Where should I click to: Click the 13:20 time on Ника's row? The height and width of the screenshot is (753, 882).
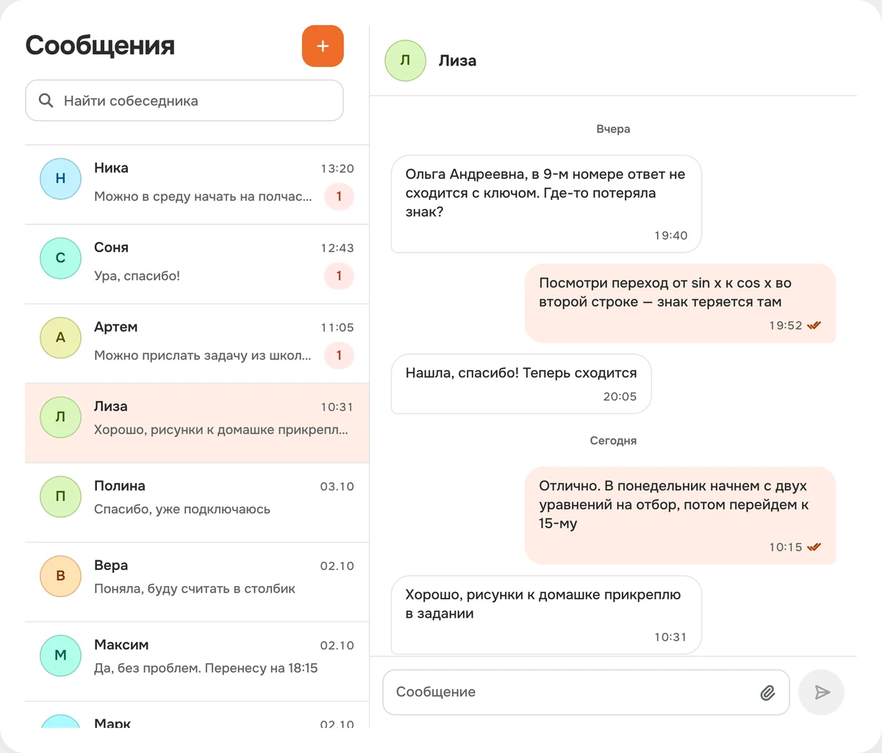[x=337, y=168]
